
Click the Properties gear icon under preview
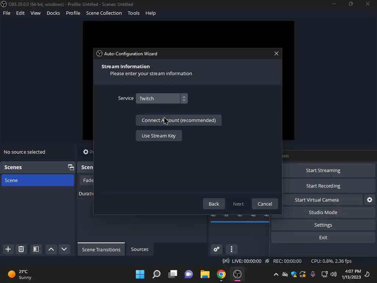(x=85, y=152)
